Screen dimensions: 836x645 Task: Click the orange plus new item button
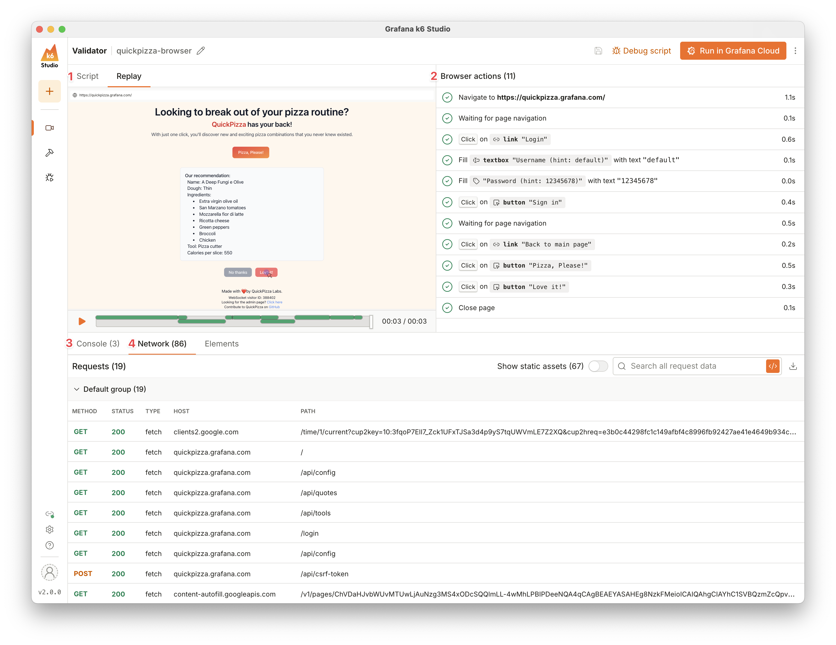(x=49, y=91)
